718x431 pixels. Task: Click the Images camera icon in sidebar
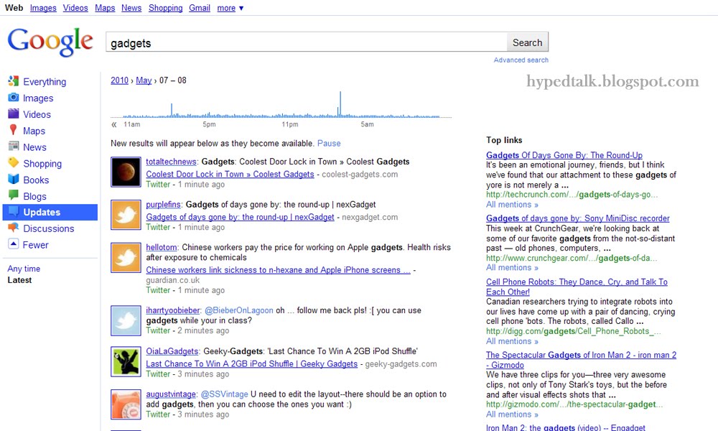13,98
